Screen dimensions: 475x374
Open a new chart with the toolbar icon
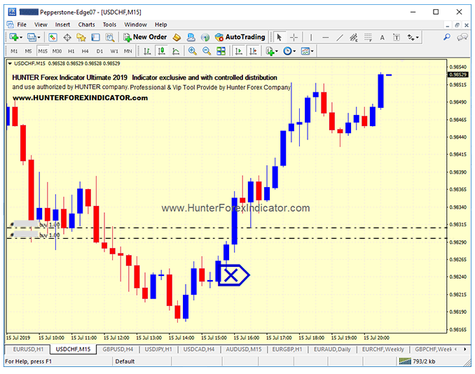[13, 37]
